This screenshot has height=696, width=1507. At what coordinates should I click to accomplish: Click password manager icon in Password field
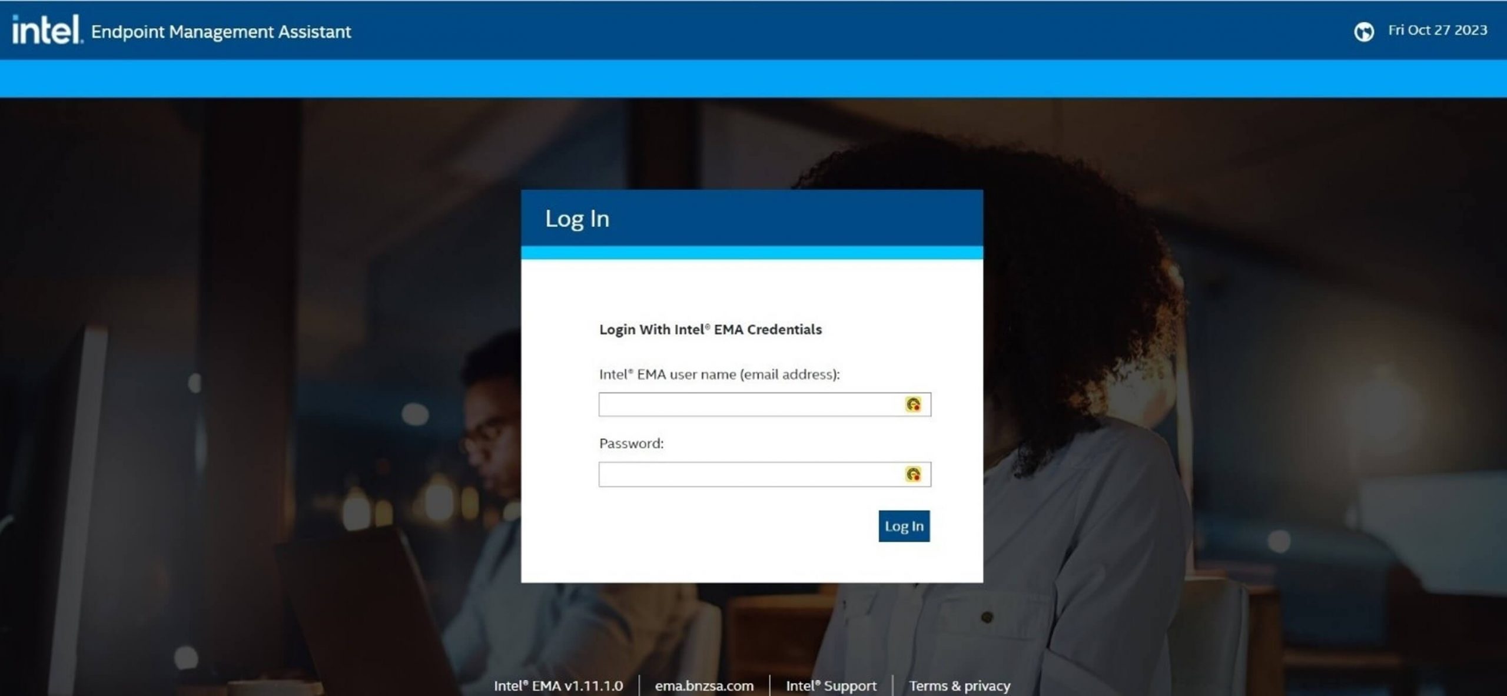tap(913, 475)
